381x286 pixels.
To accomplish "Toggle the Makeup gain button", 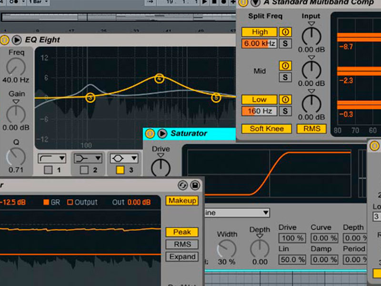I will pyautogui.click(x=182, y=201).
